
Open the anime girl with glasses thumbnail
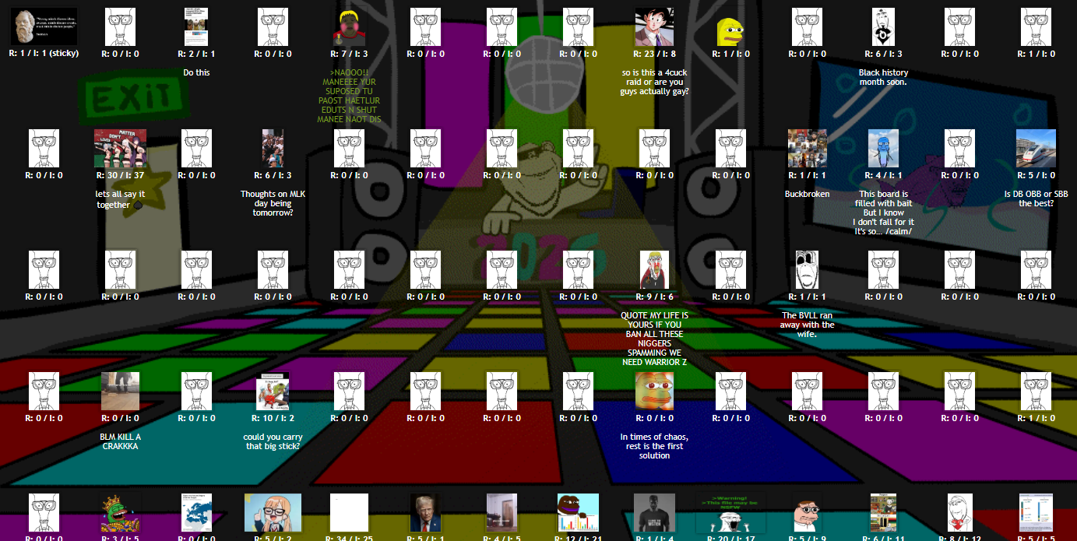[273, 513]
